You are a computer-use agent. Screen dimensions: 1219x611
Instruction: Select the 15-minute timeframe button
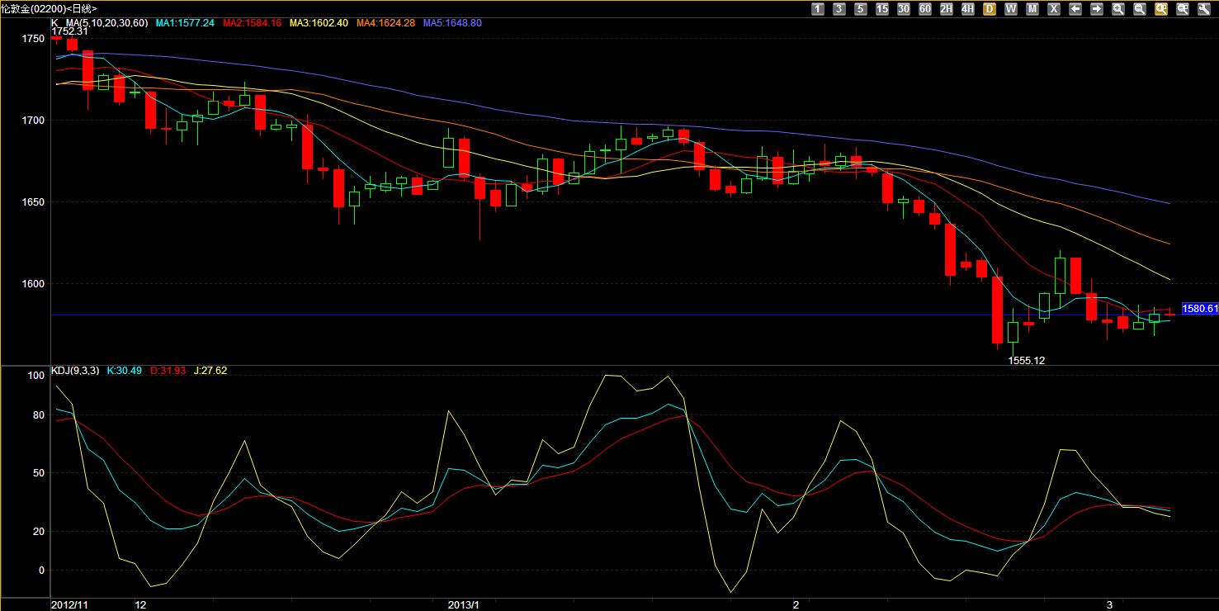coord(882,9)
